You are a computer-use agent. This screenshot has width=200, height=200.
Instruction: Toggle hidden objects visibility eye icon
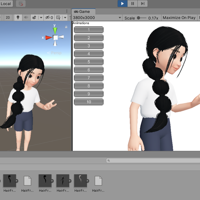coord(49,17)
